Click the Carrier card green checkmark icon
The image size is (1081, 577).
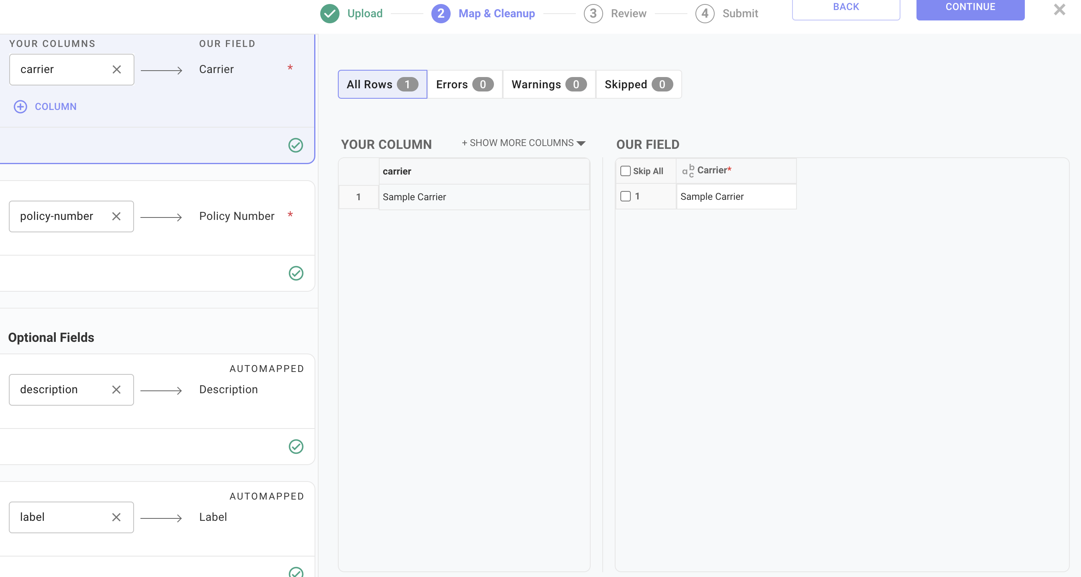pyautogui.click(x=296, y=145)
